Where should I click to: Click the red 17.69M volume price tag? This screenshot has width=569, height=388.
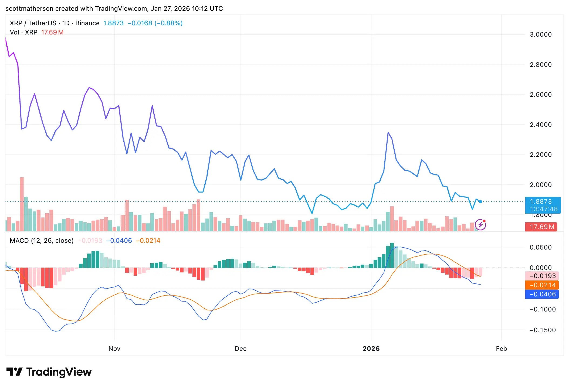click(542, 227)
